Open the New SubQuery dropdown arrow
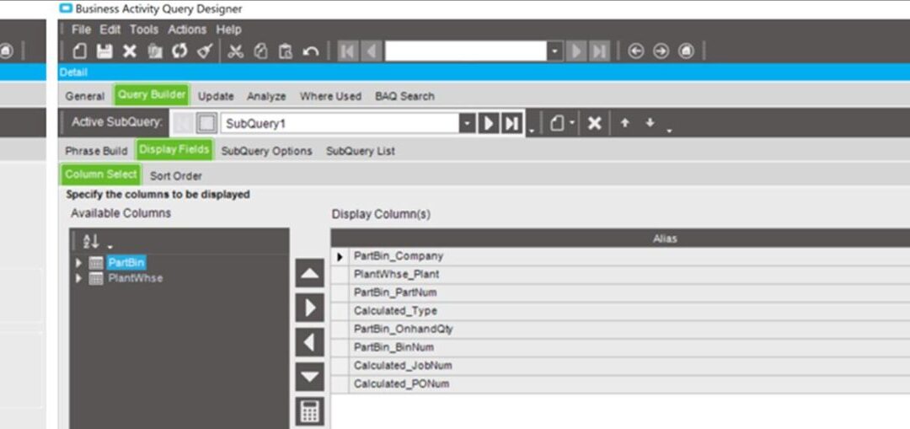This screenshot has height=429, width=910. (572, 123)
